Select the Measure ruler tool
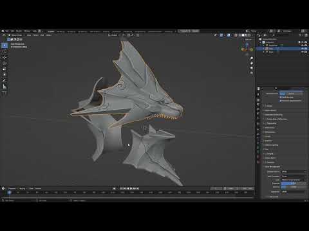Viewport: 309px width, 231px height. coord(5,87)
